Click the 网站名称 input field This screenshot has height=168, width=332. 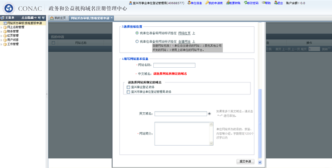coord(174,65)
